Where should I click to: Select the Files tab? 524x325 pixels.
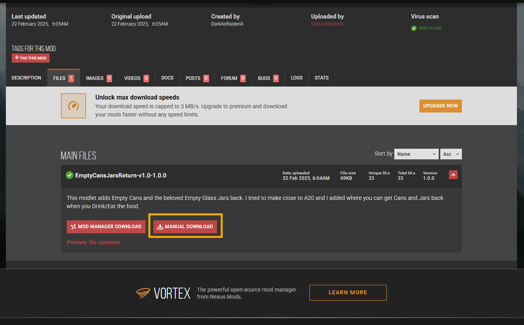[x=64, y=78]
